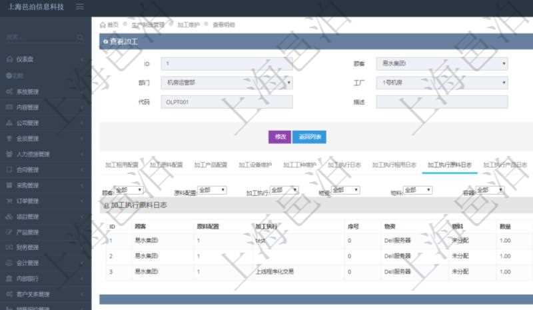Click the 会员管理 sidebar icon

click(9, 139)
